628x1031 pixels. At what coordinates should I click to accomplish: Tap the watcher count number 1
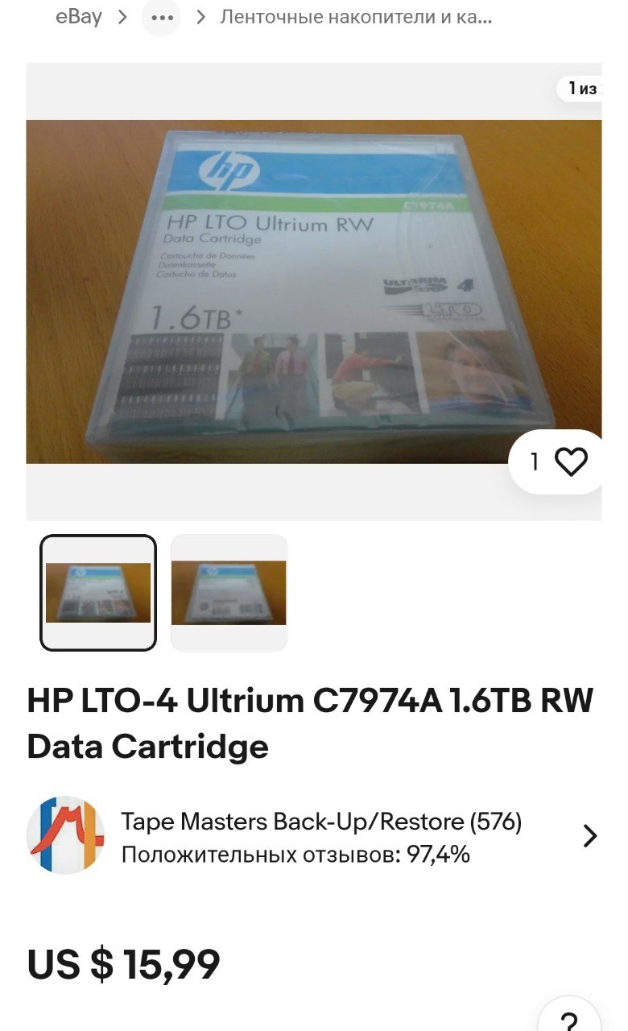[x=534, y=462]
